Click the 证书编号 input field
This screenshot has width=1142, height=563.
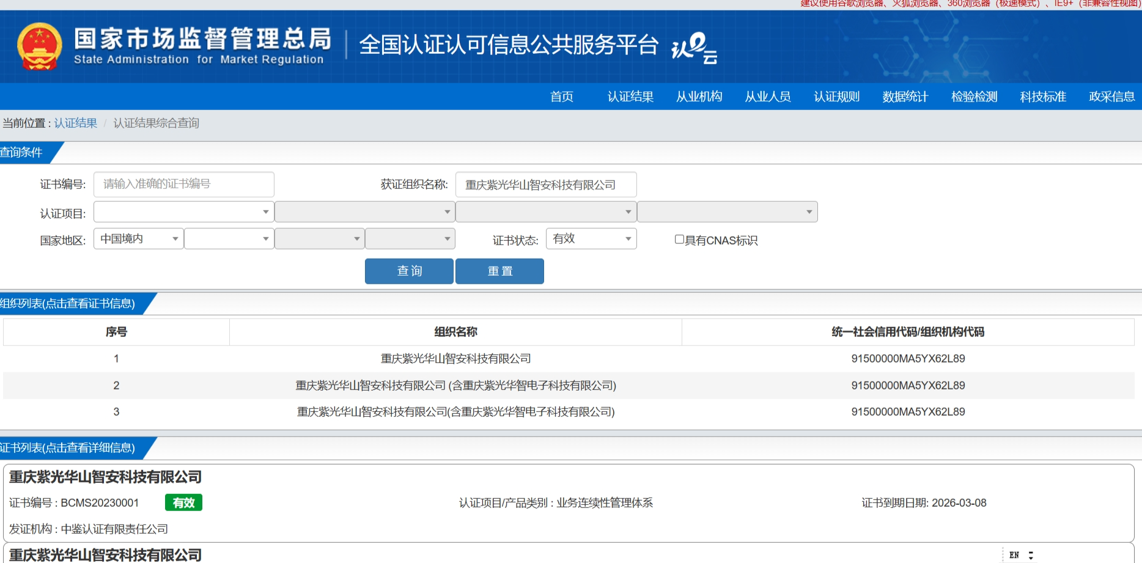pos(184,184)
